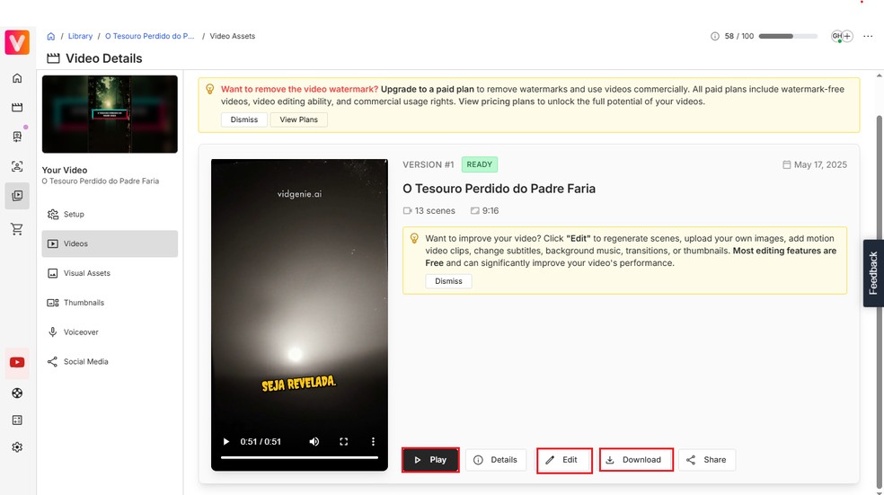The height and width of the screenshot is (495, 884).
Task: Open the settings gear in sidebar
Action: (x=17, y=447)
